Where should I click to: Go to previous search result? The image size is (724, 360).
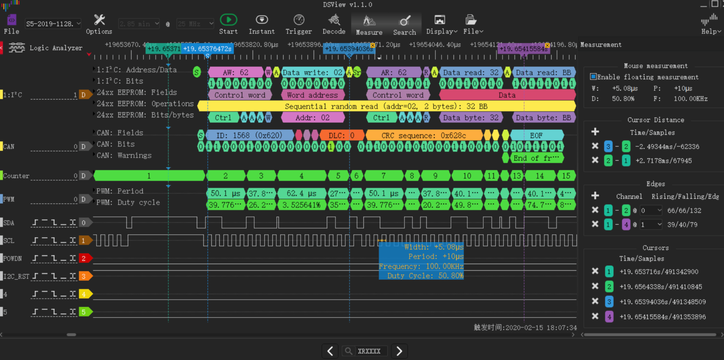point(330,351)
